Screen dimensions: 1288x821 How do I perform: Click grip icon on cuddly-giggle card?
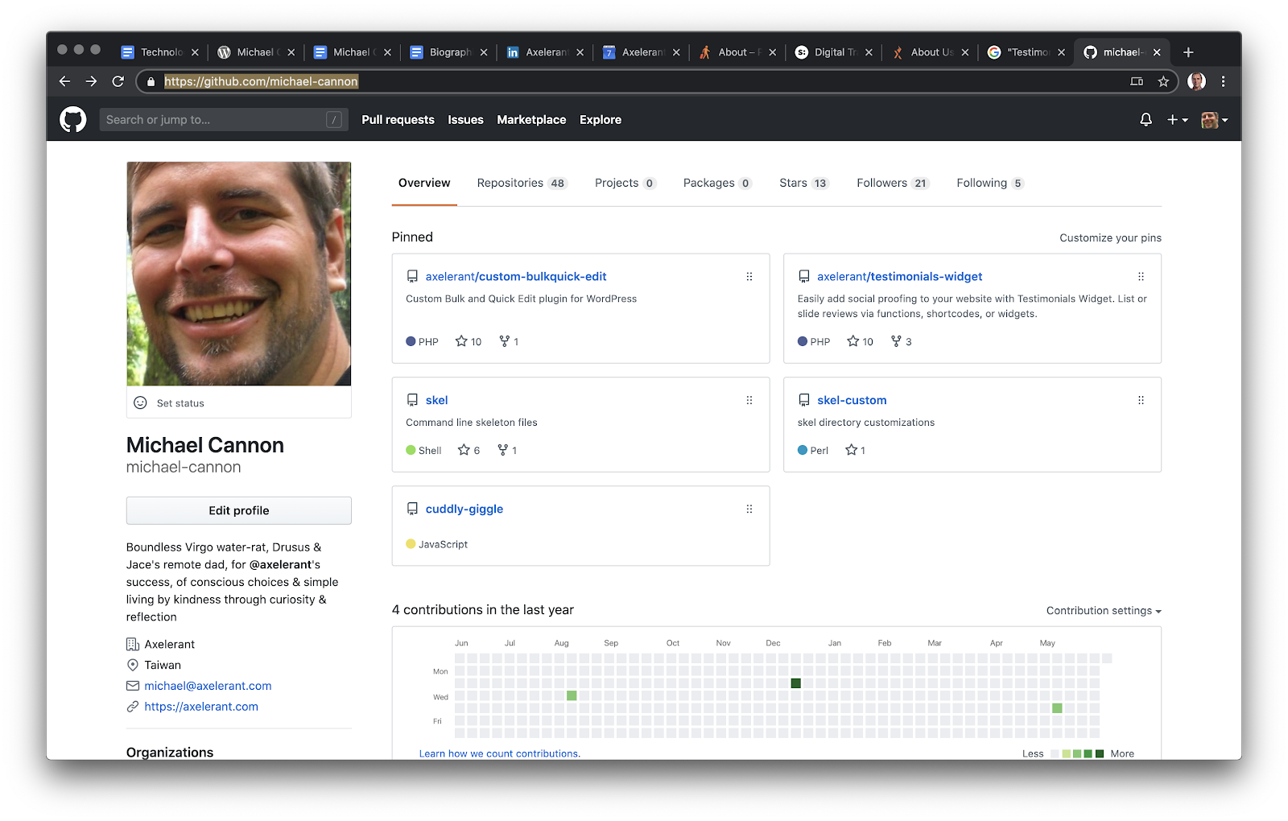click(x=749, y=509)
